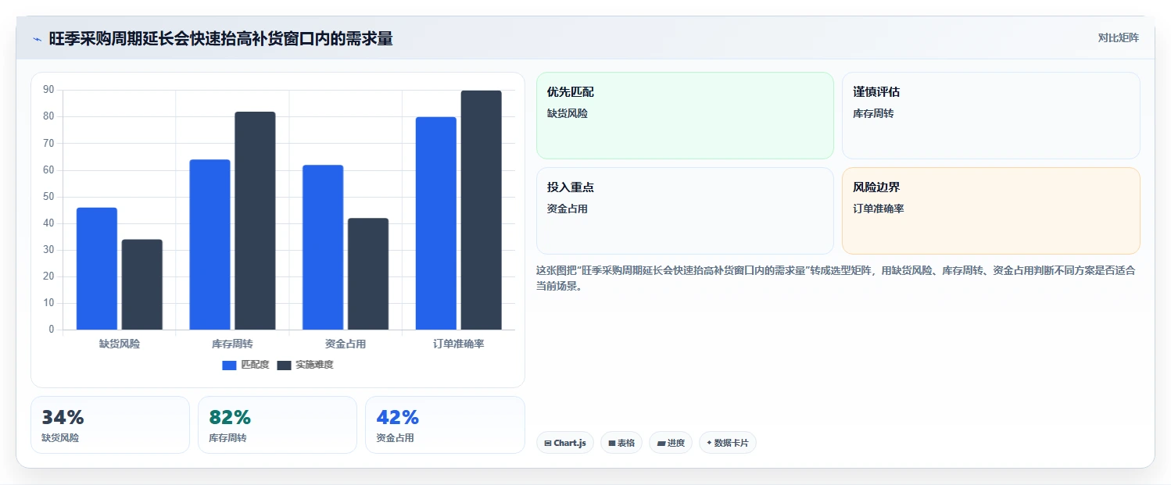1171x485 pixels.
Task: Click 缺货风险 text in 优先匹配 card
Action: click(568, 113)
